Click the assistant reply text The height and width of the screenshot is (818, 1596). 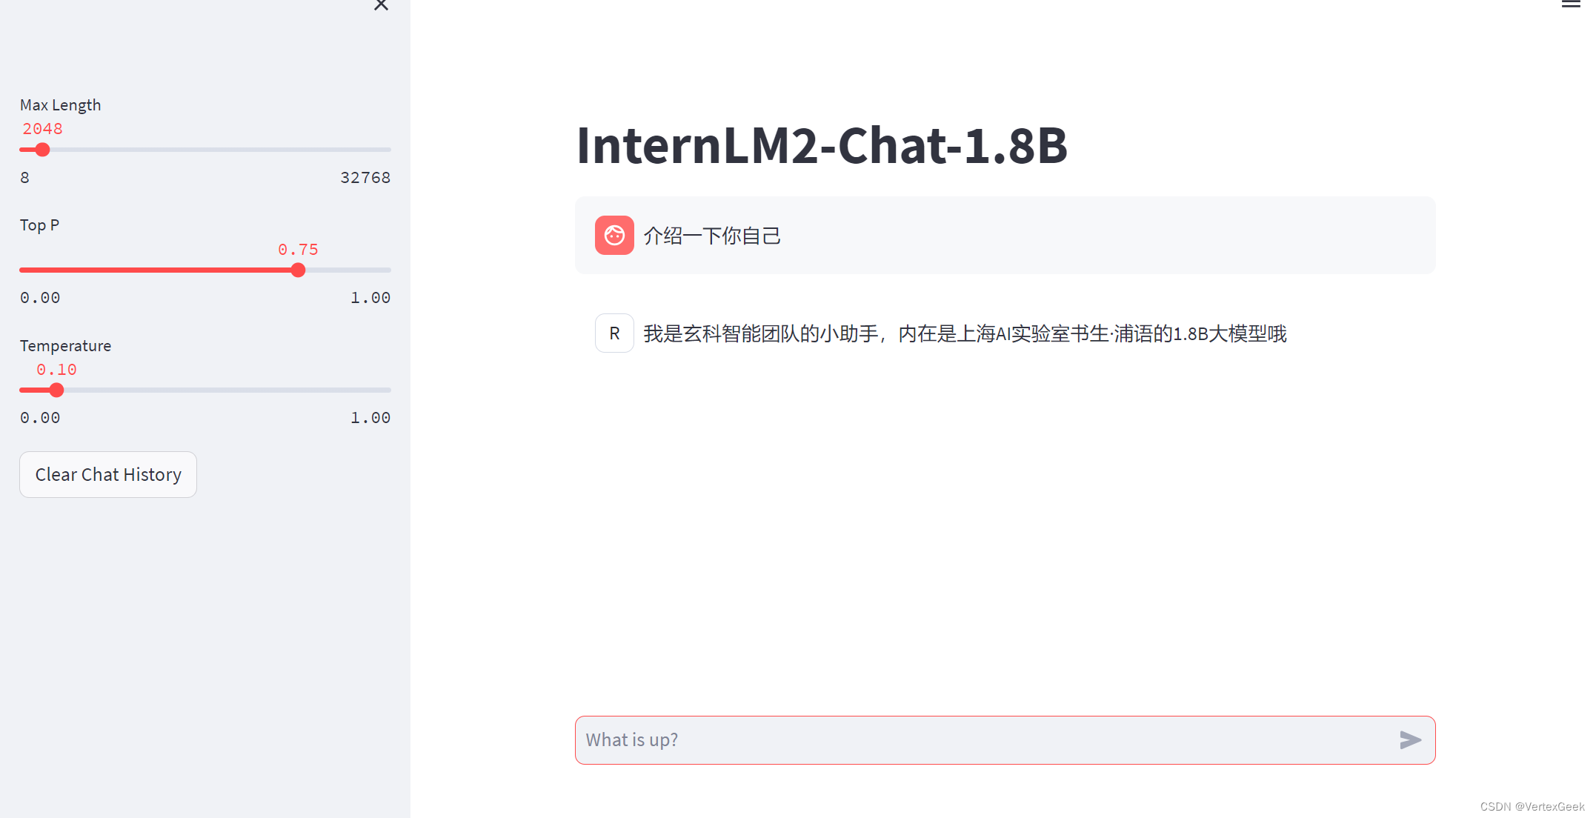(965, 334)
